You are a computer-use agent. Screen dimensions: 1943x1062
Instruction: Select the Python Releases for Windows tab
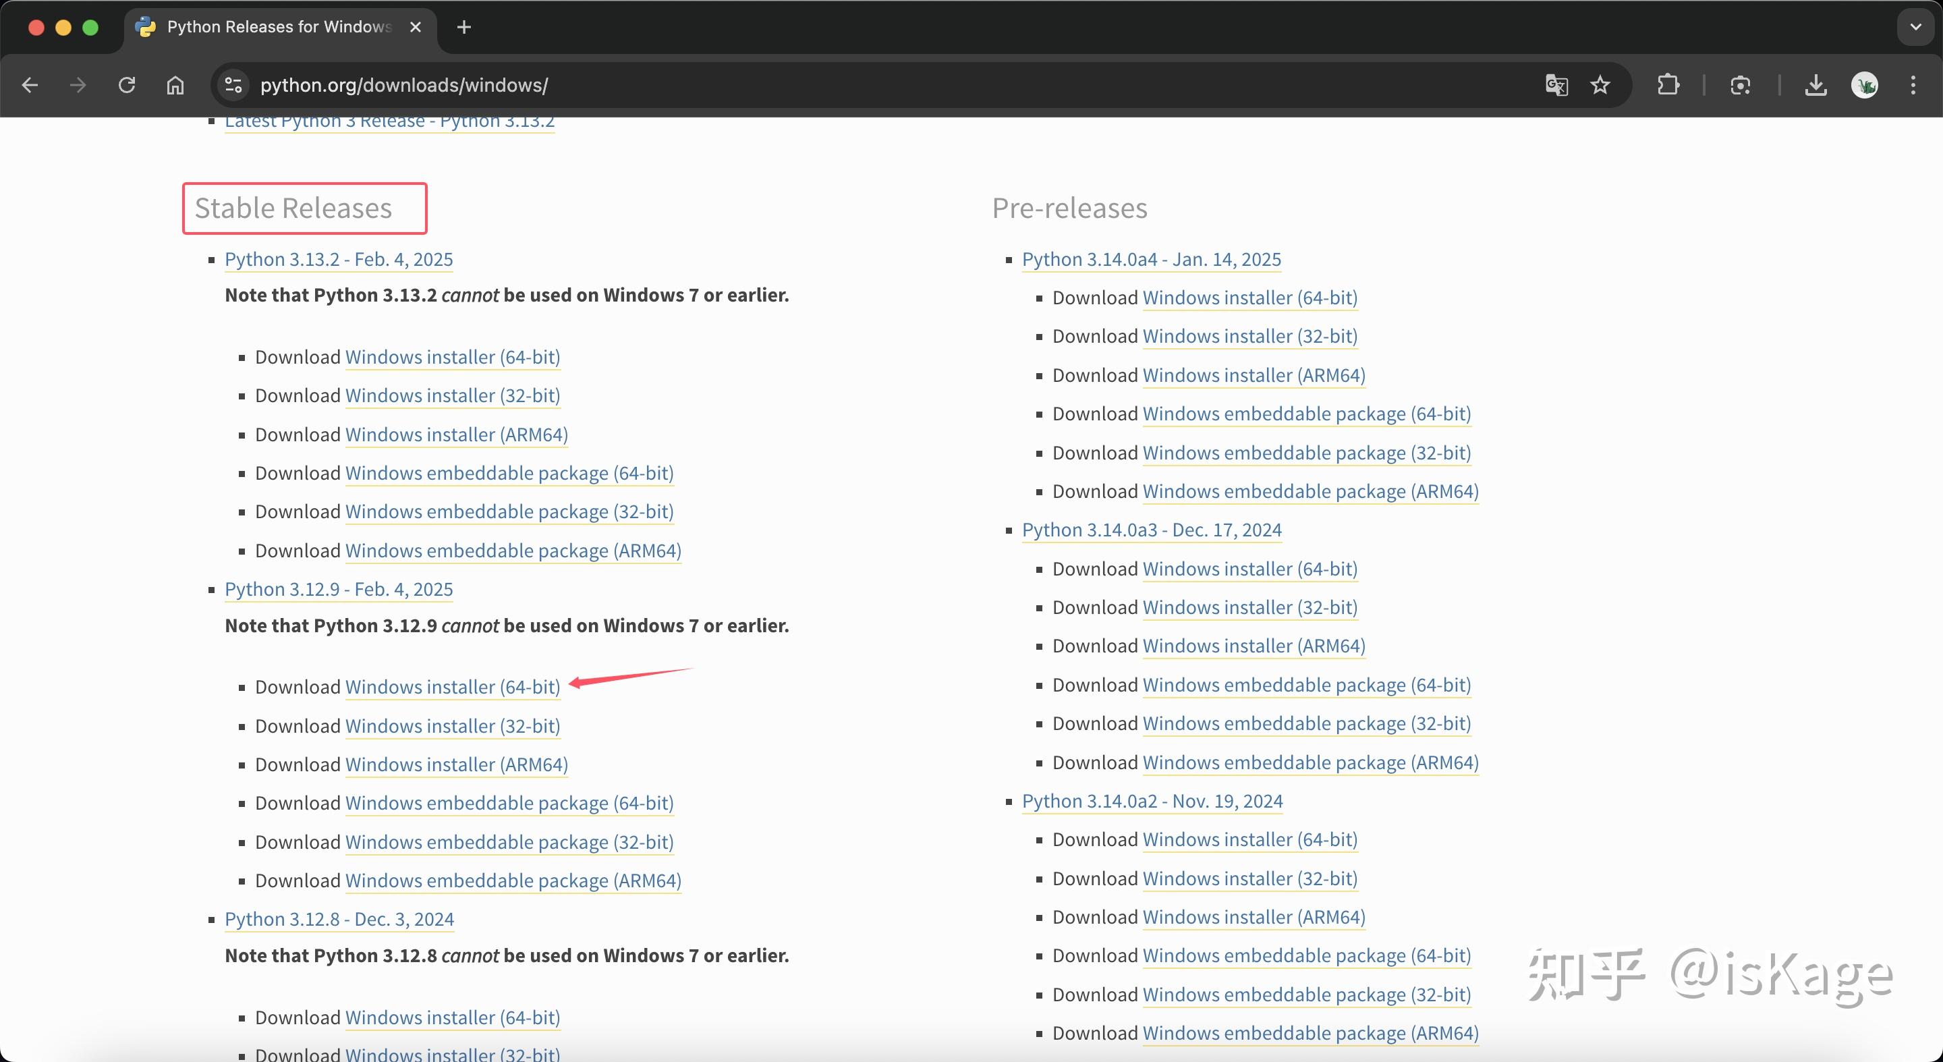(277, 27)
